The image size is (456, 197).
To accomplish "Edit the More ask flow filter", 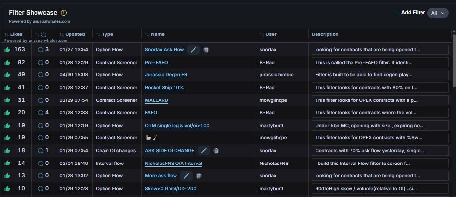I will click(186, 176).
